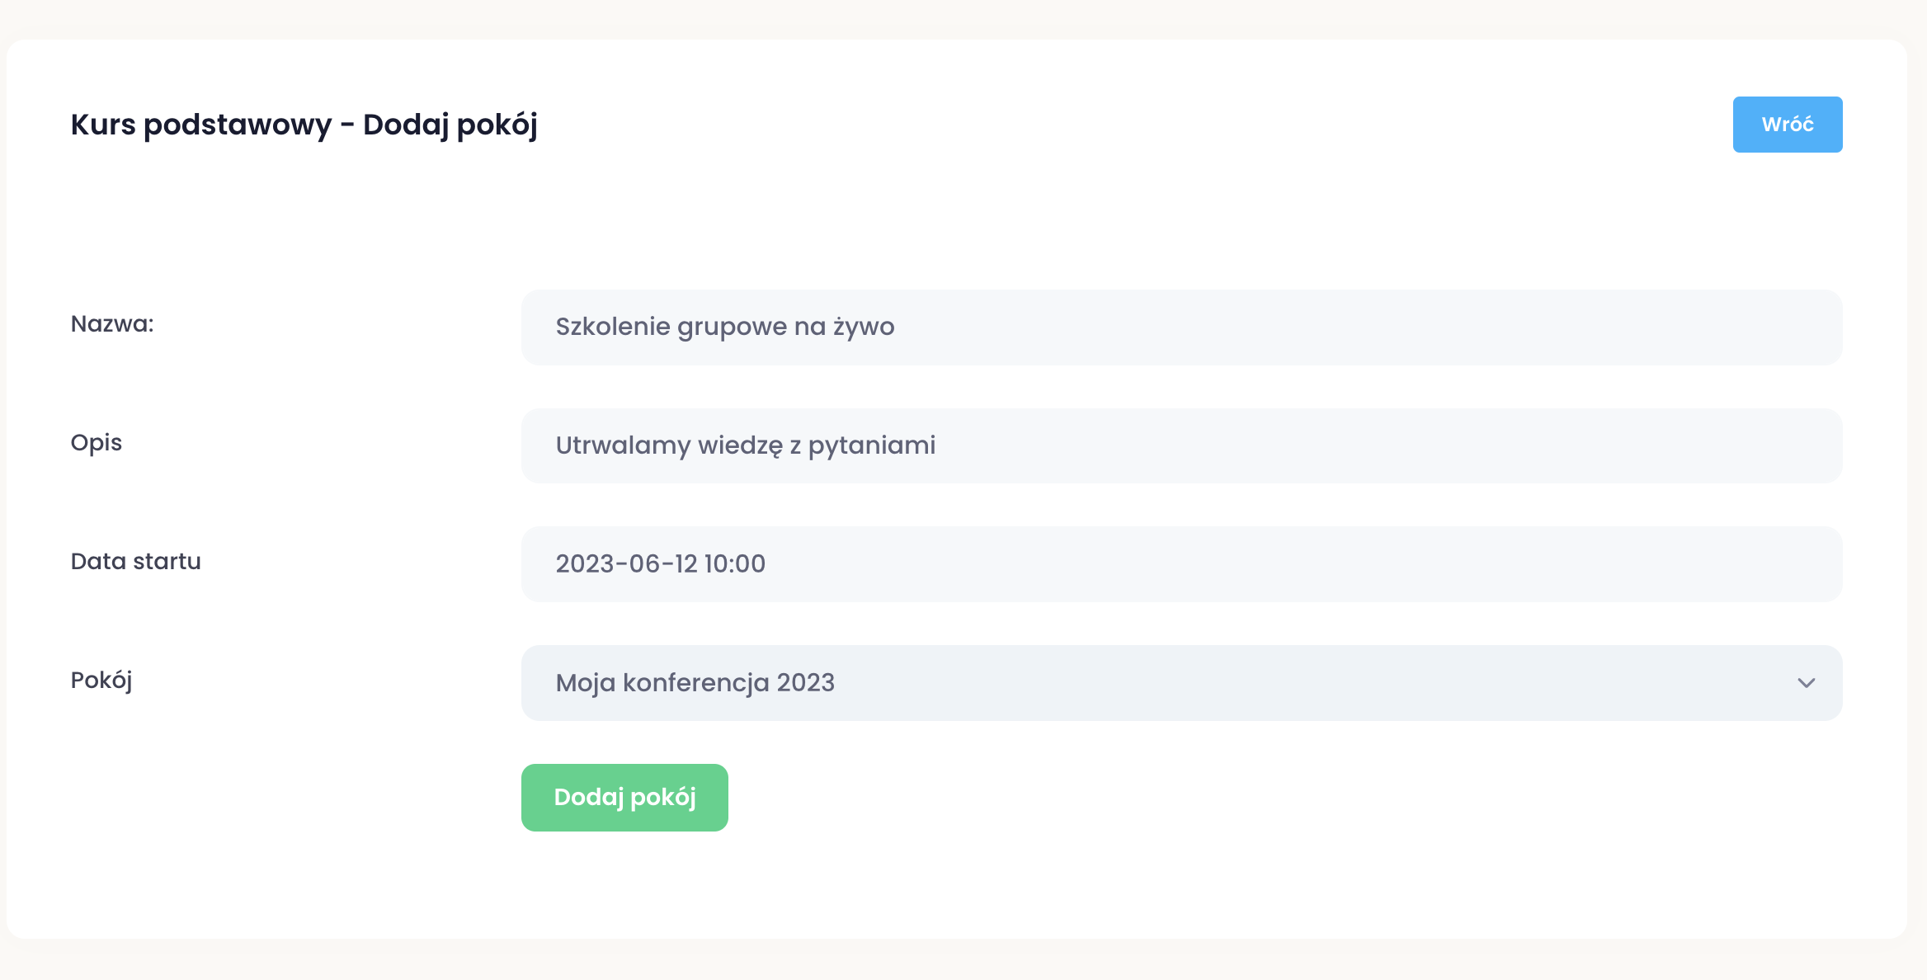
Task: Select the Data startu date field
Action: [x=1181, y=564]
